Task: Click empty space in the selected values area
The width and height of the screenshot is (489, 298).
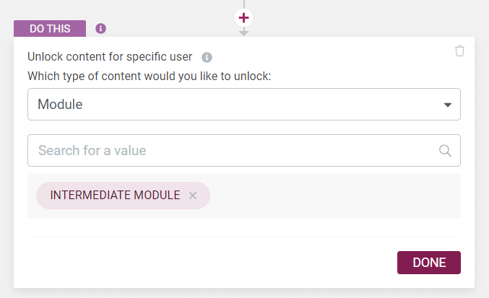Action: coord(334,196)
